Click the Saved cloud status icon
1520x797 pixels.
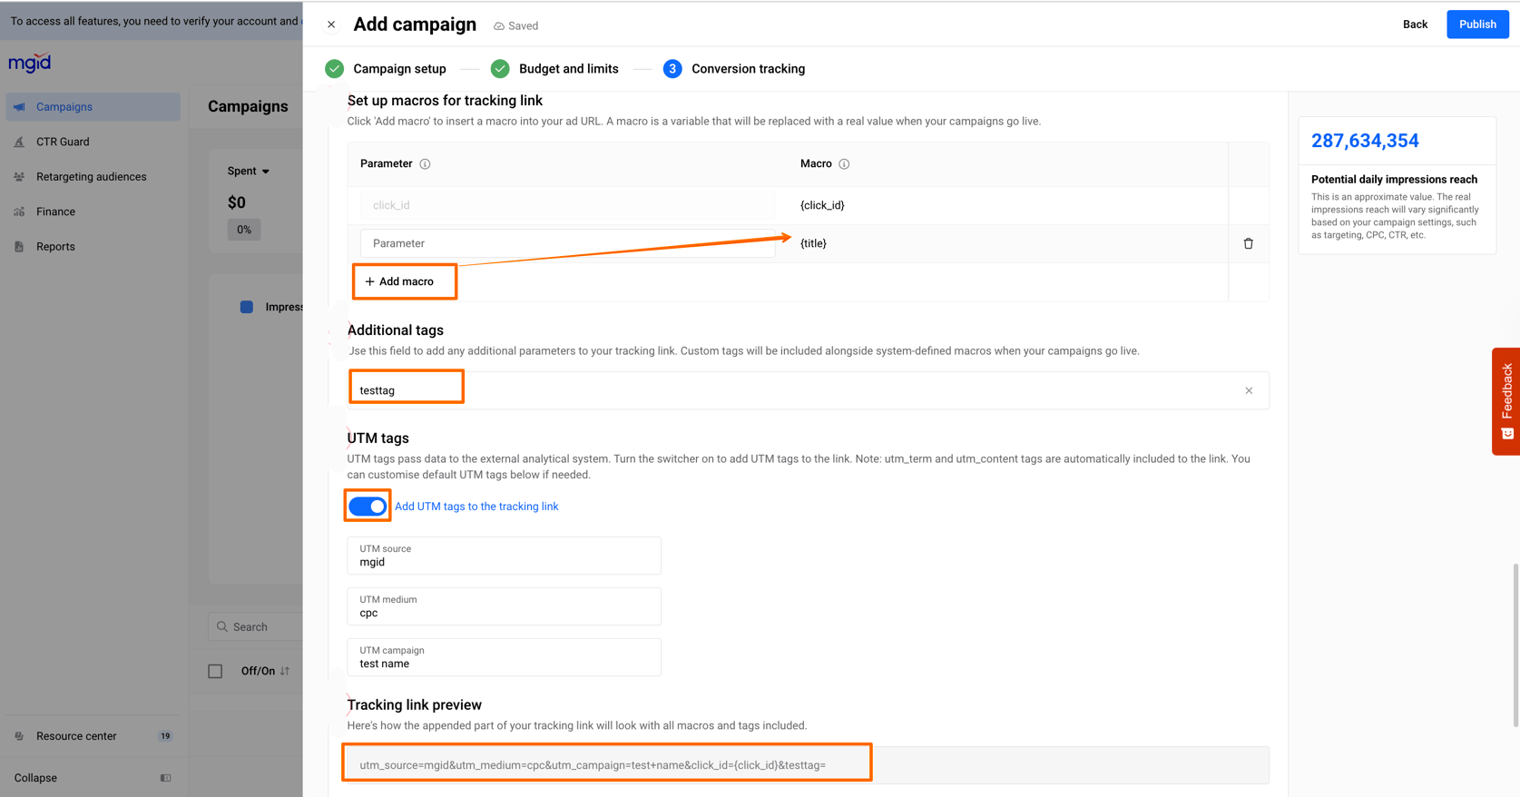click(499, 26)
